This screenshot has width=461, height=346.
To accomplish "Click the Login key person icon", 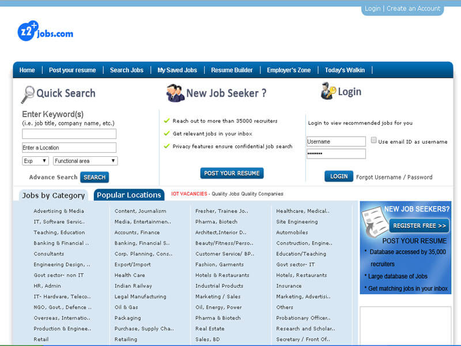I will click(x=328, y=91).
